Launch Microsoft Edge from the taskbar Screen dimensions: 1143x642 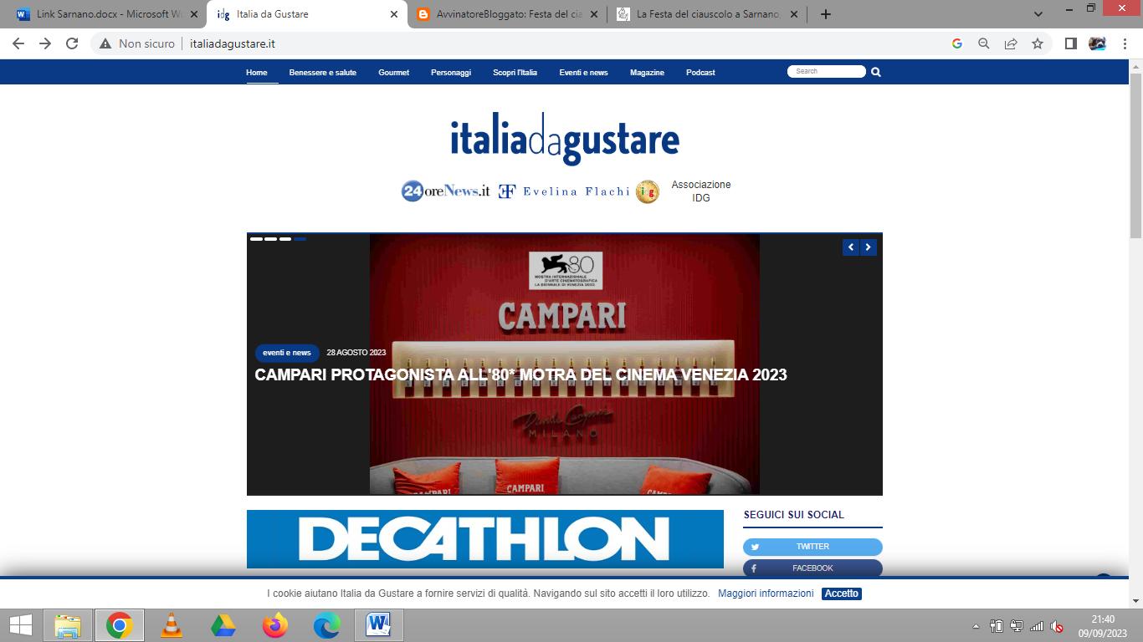pyautogui.click(x=327, y=625)
